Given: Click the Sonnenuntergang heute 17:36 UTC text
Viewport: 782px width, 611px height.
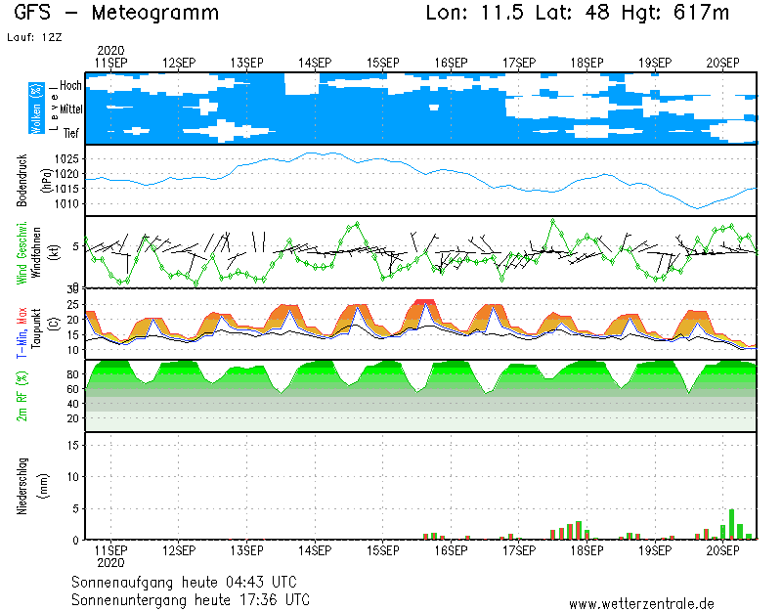Looking at the screenshot, I should coord(191,598).
